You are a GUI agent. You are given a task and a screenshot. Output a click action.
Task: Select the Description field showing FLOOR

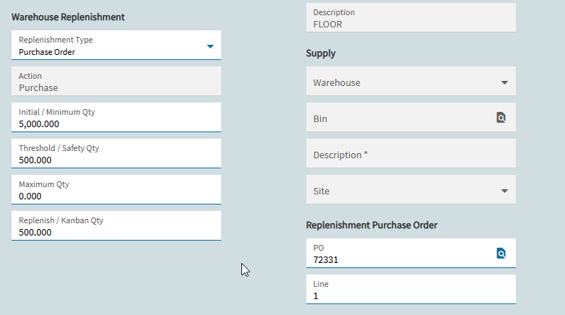(x=411, y=17)
